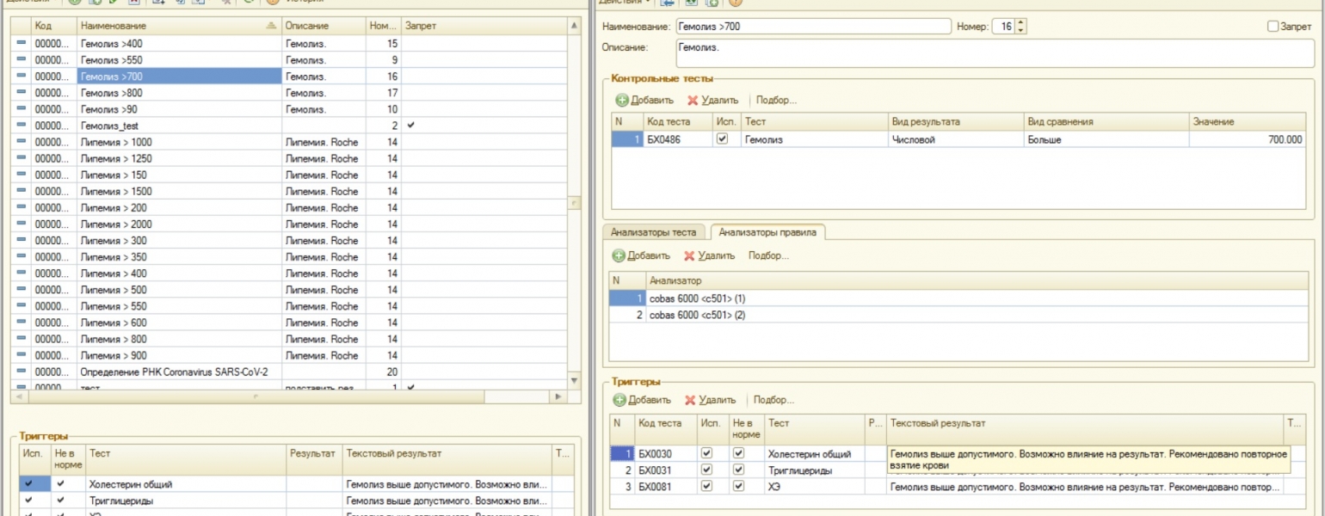Screen dimensions: 1325x516
Task: Click the Значение column header
Action: [1248, 122]
